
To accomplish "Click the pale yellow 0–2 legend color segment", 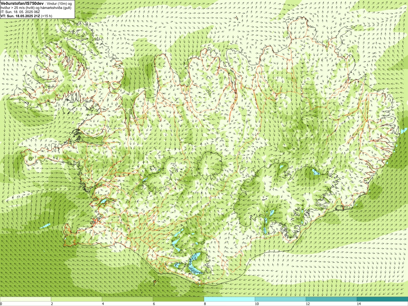I will point(25,299).
